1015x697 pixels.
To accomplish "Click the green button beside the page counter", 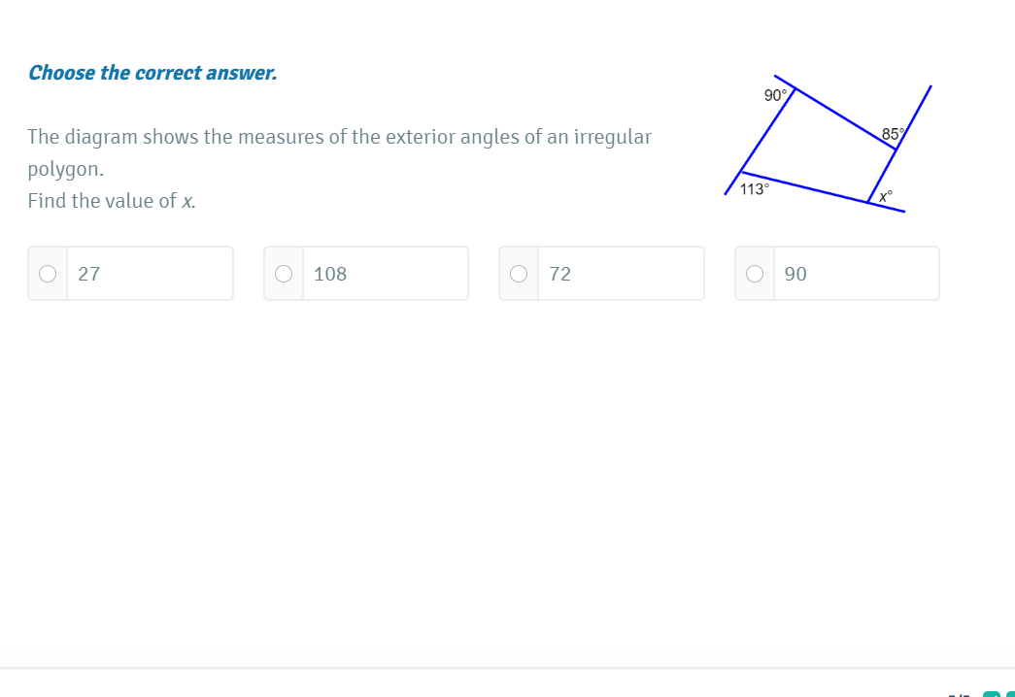I will 991,693.
